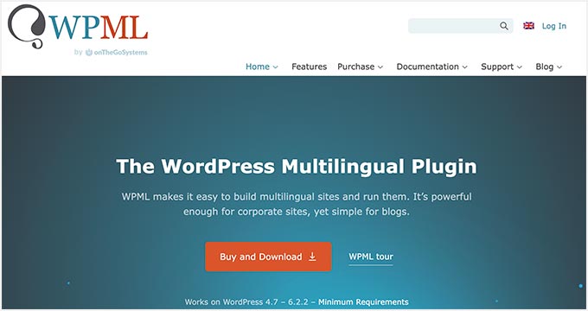The width and height of the screenshot is (588, 311).
Task: Expand the Documentation dropdown chevron
Action: (464, 67)
